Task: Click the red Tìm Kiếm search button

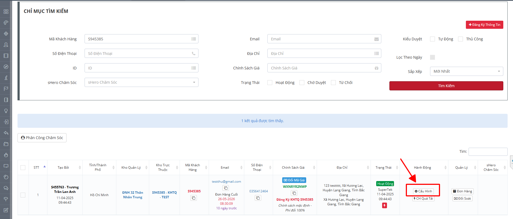Action: point(446,86)
